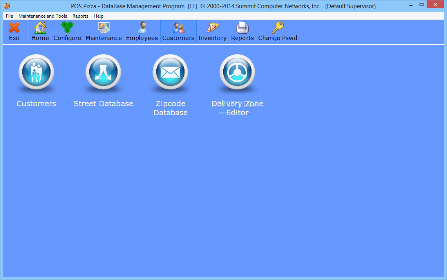The width and height of the screenshot is (447, 280).
Task: Close the POS Pizza window
Action: point(435,5)
